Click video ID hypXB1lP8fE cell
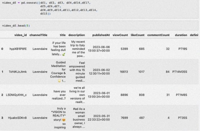 click(x=18, y=49)
